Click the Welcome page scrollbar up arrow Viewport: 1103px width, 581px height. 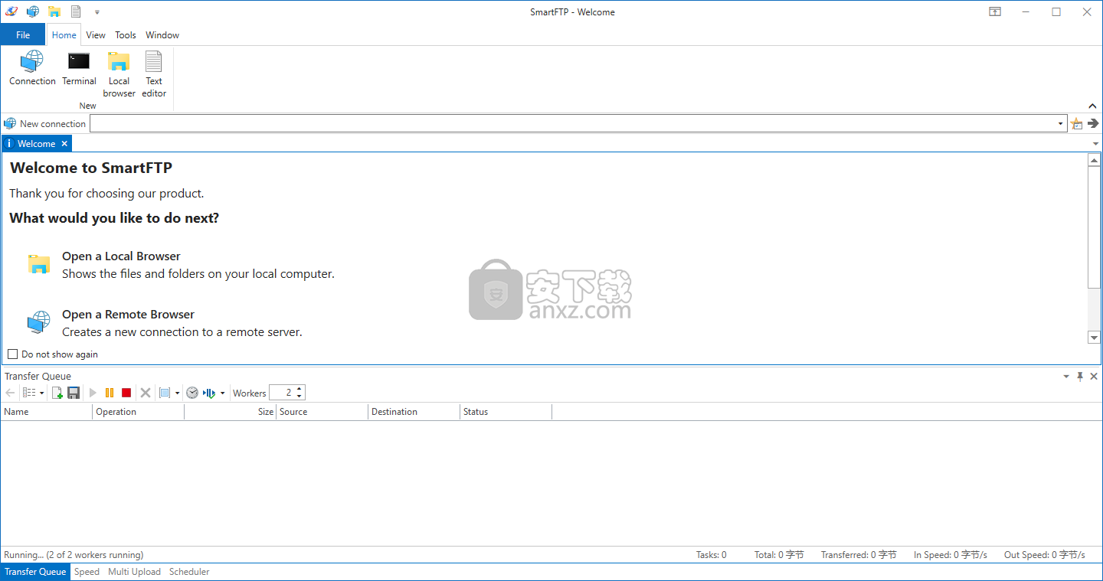1094,159
